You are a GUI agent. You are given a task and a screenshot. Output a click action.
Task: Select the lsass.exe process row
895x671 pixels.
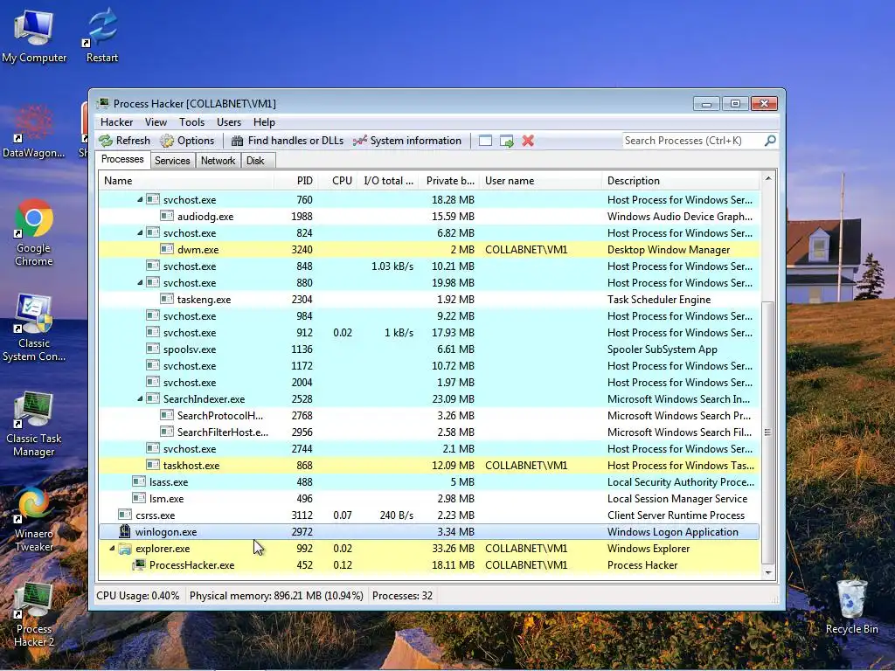pyautogui.click(x=429, y=482)
